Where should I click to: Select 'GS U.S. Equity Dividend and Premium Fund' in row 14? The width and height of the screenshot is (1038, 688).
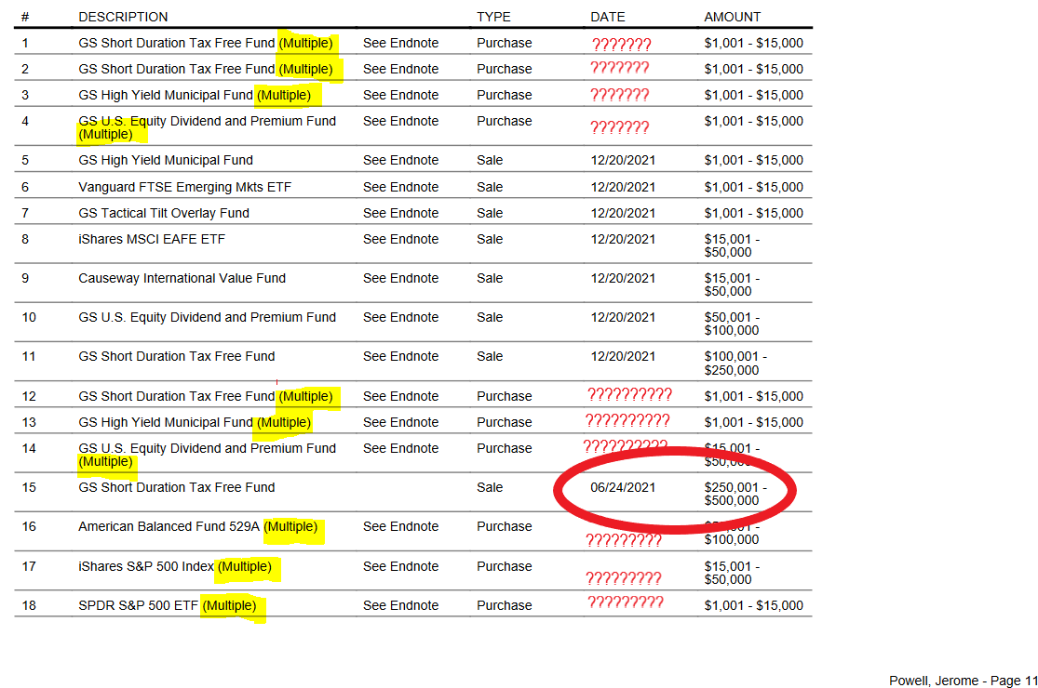pos(208,448)
